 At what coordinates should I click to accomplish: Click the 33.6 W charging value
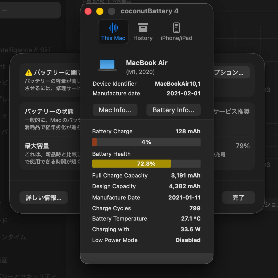point(190,229)
